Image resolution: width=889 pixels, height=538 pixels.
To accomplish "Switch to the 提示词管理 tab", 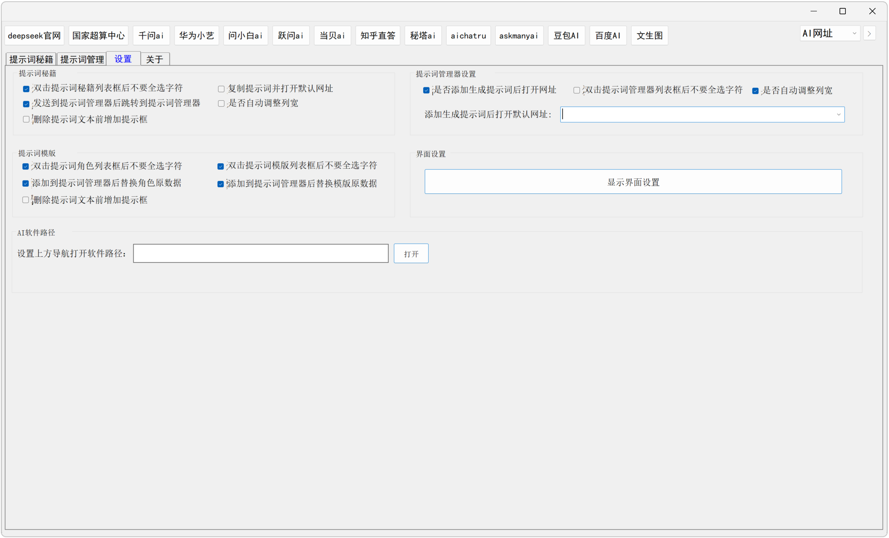I will pyautogui.click(x=82, y=59).
